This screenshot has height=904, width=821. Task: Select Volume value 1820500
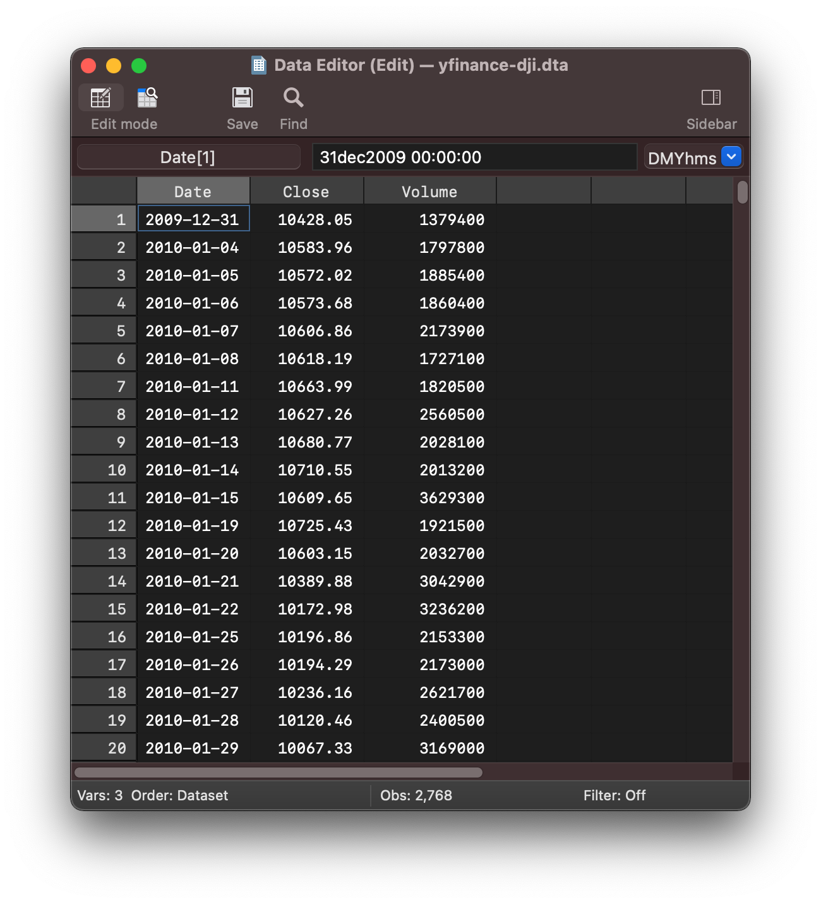(x=430, y=386)
